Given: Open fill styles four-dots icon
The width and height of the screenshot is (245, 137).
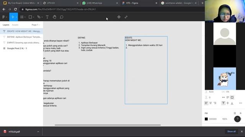Looking at the screenshot, I should [x=235, y=113].
